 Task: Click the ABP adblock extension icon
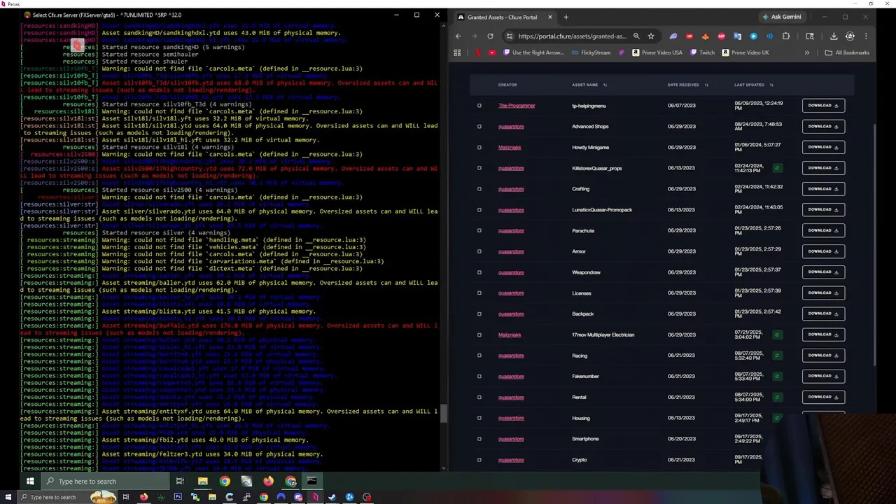click(x=722, y=36)
